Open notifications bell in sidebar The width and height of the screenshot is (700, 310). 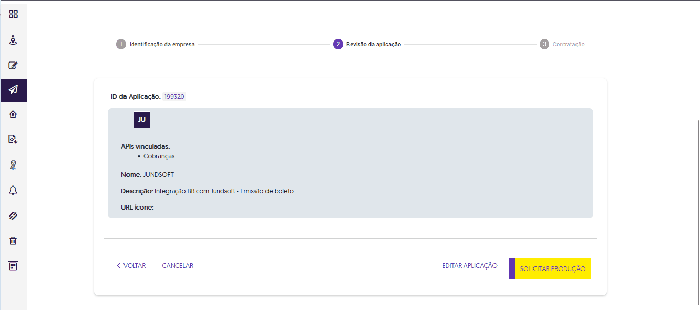point(13,190)
